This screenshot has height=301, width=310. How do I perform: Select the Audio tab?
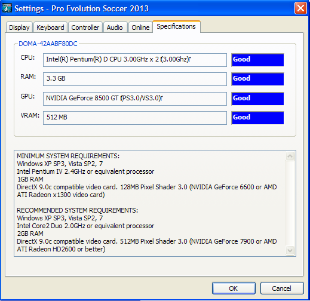pos(115,27)
